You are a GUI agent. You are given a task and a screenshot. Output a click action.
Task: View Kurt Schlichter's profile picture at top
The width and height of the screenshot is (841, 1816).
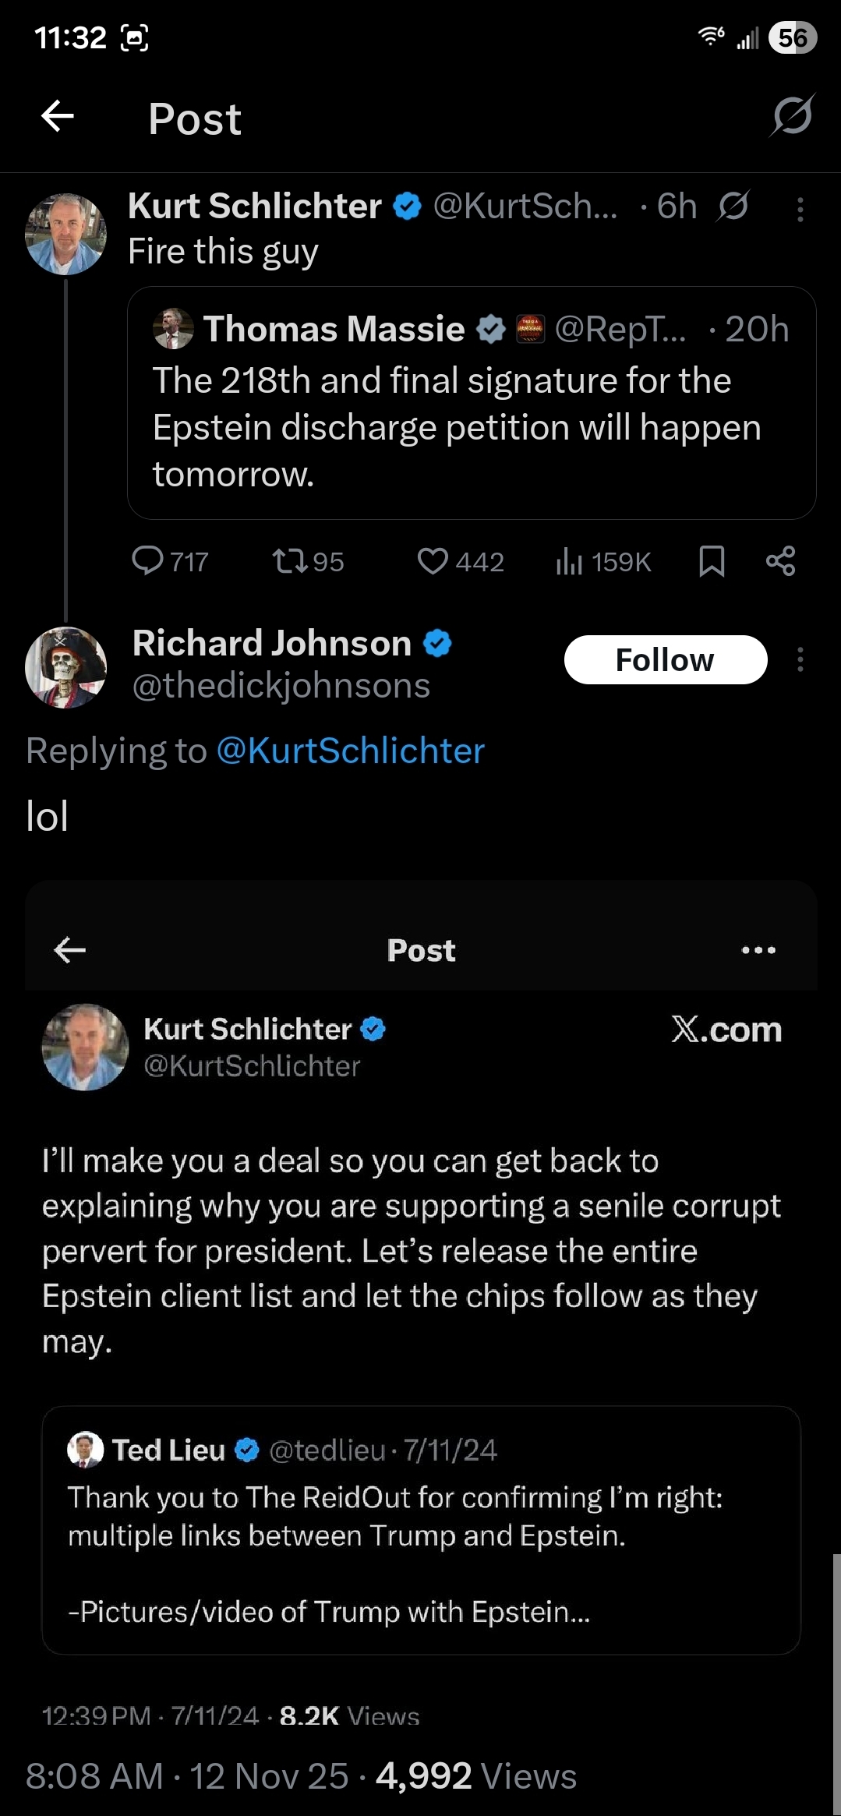coord(65,234)
